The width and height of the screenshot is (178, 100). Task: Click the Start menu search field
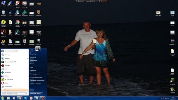(x=14, y=93)
